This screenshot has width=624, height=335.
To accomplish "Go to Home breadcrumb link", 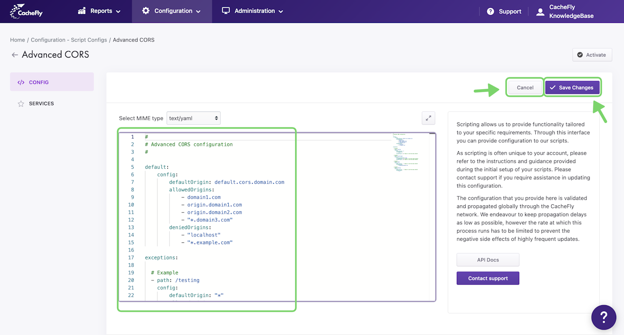I will [x=18, y=40].
